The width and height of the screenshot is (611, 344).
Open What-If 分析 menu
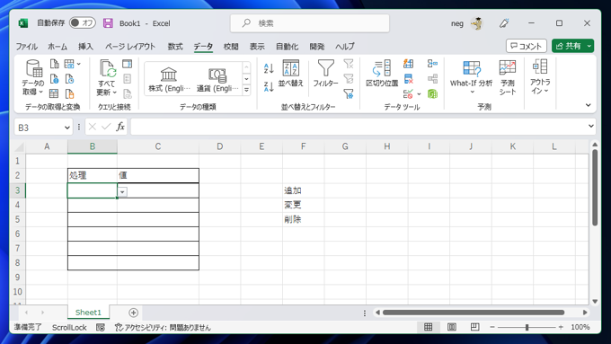(471, 77)
